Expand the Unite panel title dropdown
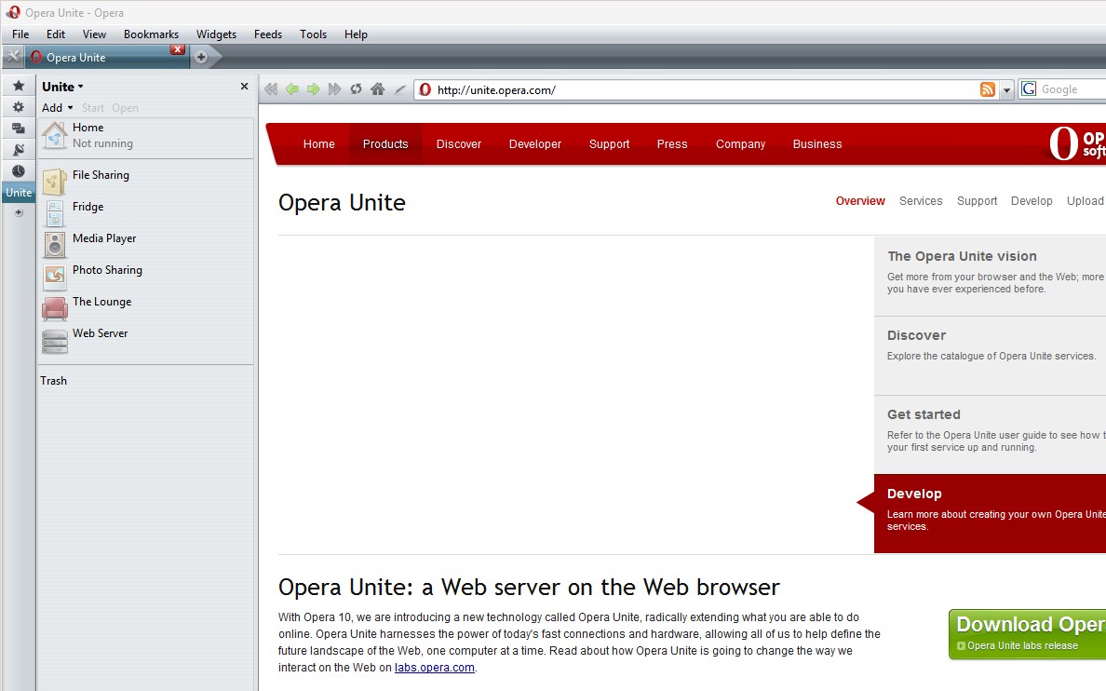The image size is (1106, 691). [x=62, y=87]
